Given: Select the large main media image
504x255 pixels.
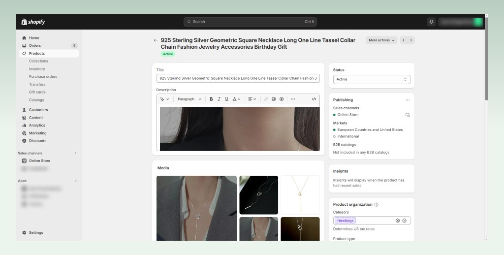Looking at the screenshot, I should (x=196, y=208).
